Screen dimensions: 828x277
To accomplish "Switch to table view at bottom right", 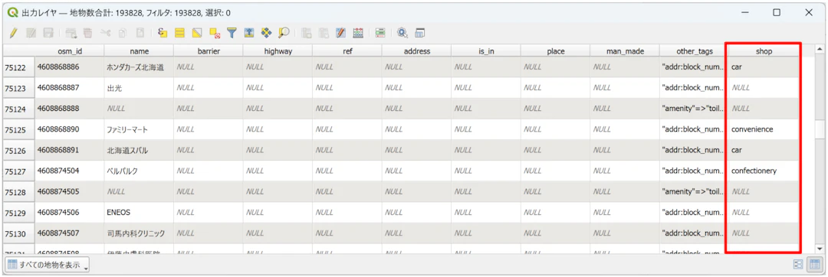I will [814, 264].
